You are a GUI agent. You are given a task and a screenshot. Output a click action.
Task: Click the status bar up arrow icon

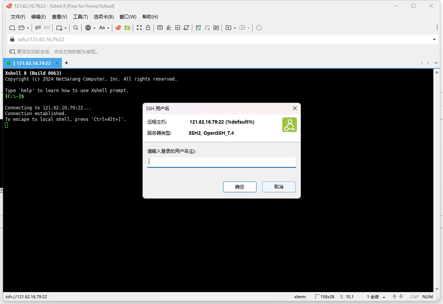[395, 296]
